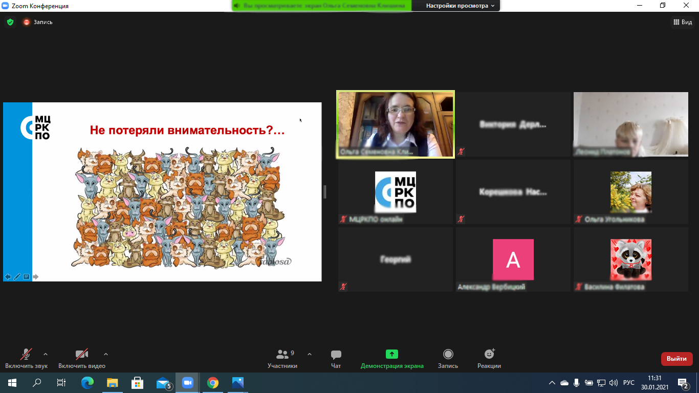Screen dimensions: 699x393
Task: Open the Action Center notifications icon
Action: [x=683, y=383]
